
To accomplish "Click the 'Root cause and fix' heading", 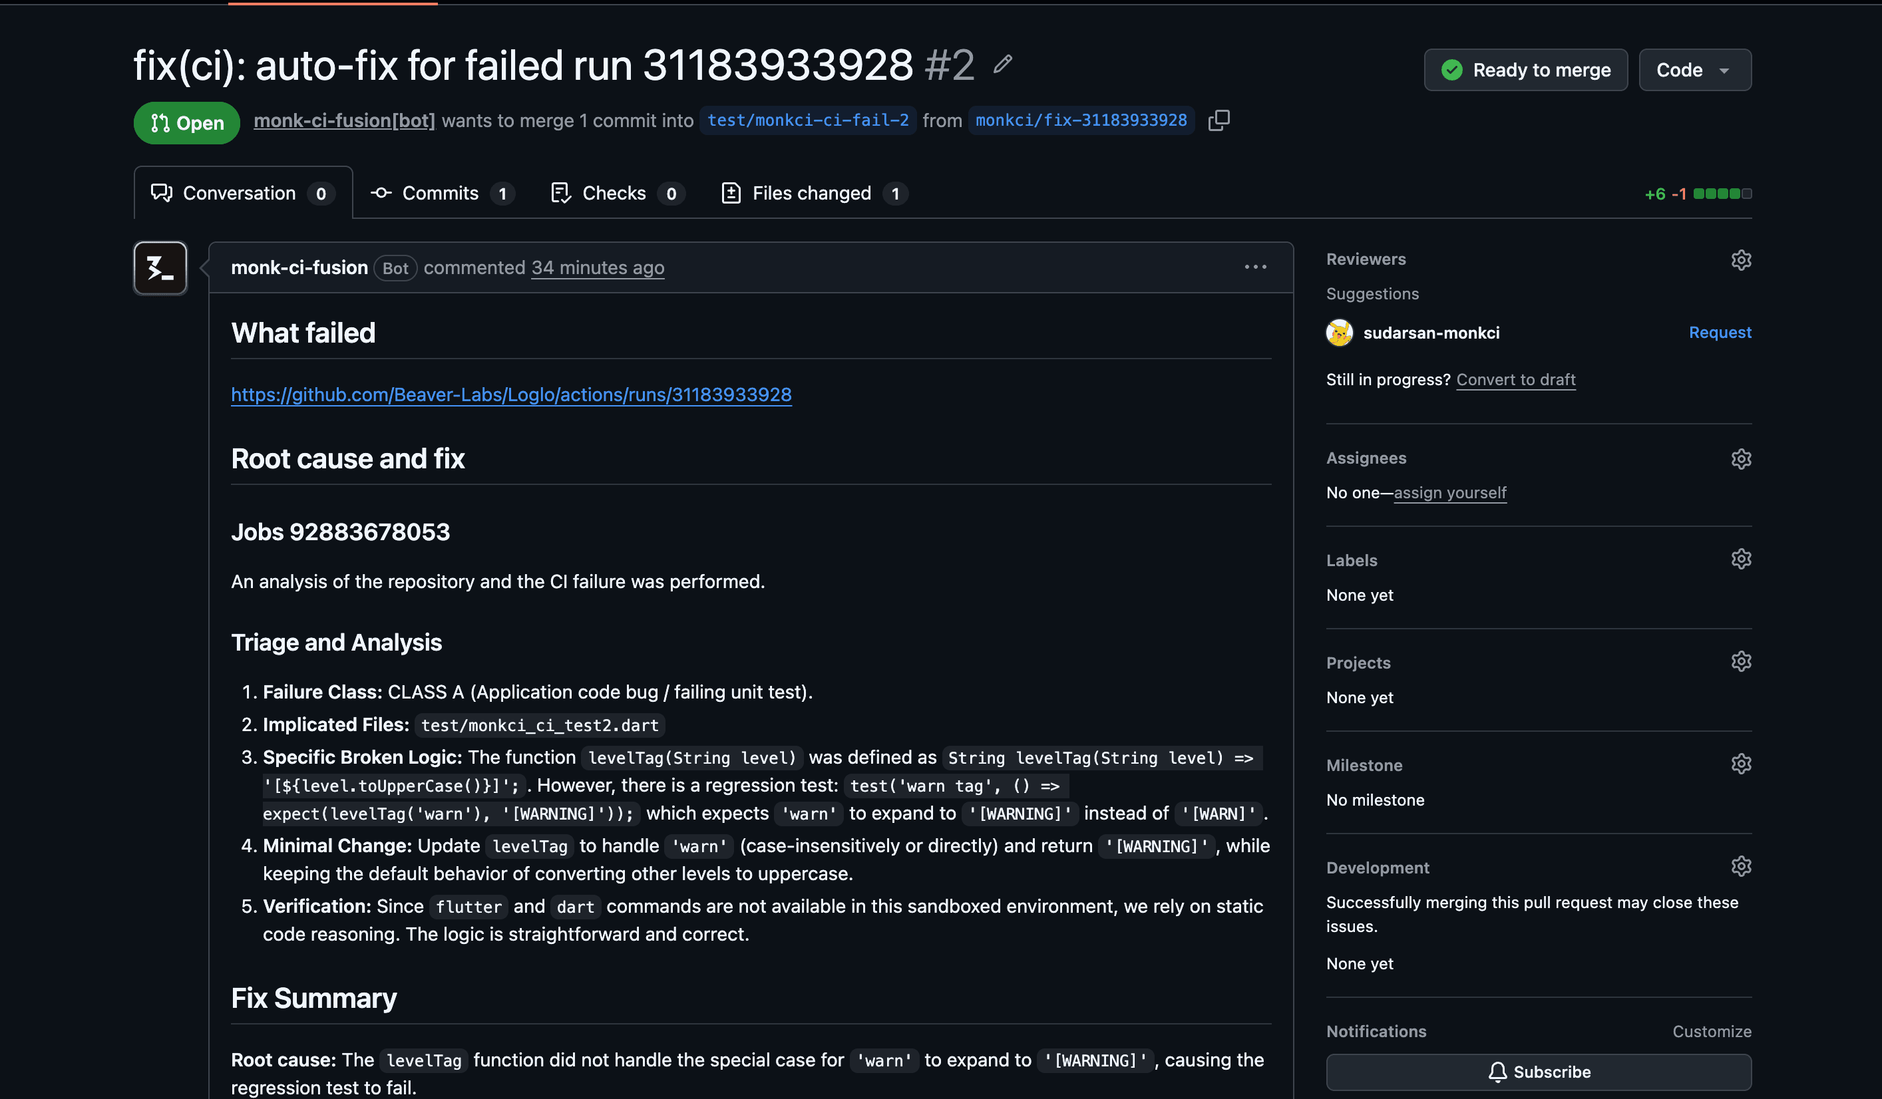I will 348,458.
